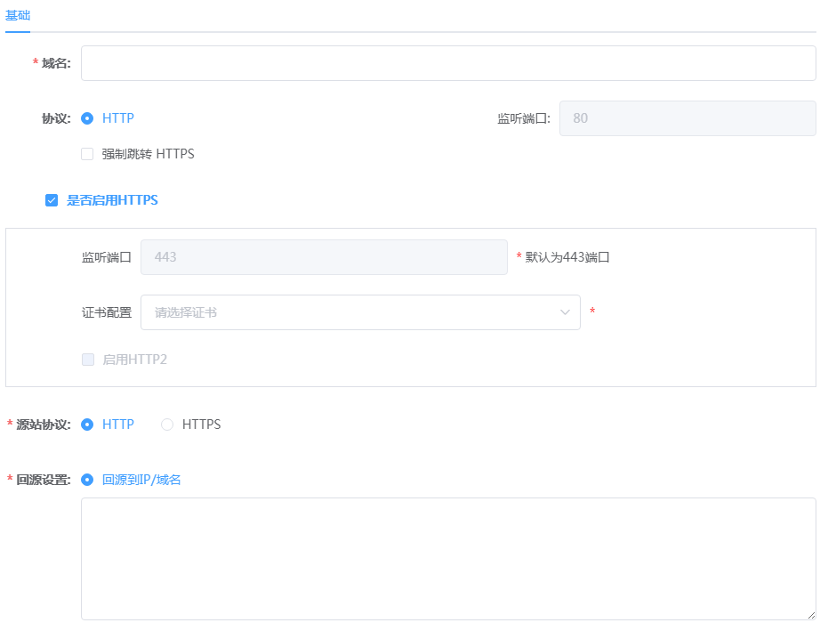Click the 域名 input field
The image size is (828, 639).
click(448, 63)
